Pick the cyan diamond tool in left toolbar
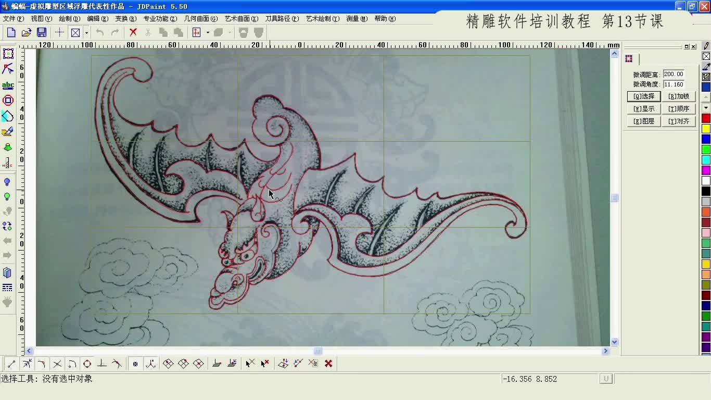 (x=8, y=116)
